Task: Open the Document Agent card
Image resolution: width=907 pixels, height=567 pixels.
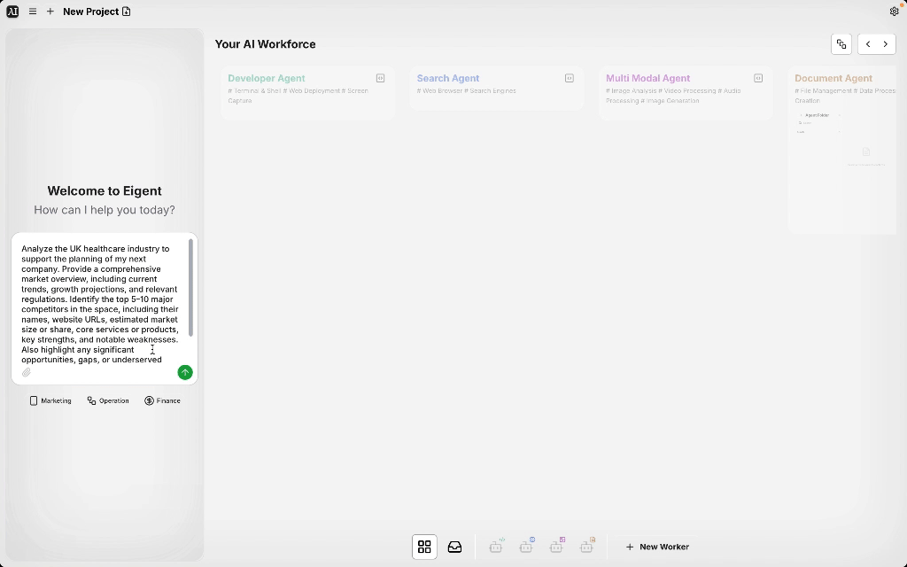Action: [x=842, y=150]
